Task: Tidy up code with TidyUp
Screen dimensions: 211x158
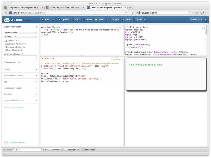Action: [x=114, y=20]
